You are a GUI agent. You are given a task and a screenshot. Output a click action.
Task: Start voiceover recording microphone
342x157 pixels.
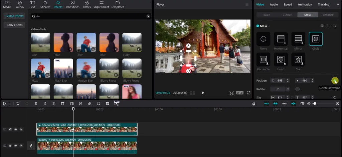tap(254, 104)
